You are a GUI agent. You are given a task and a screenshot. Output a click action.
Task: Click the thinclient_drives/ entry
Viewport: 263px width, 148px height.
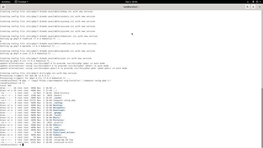(x=64, y=132)
